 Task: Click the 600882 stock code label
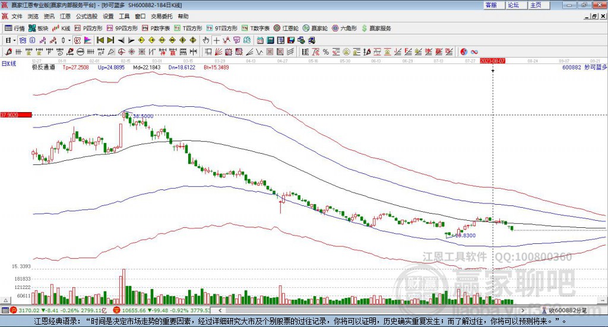tap(572, 68)
